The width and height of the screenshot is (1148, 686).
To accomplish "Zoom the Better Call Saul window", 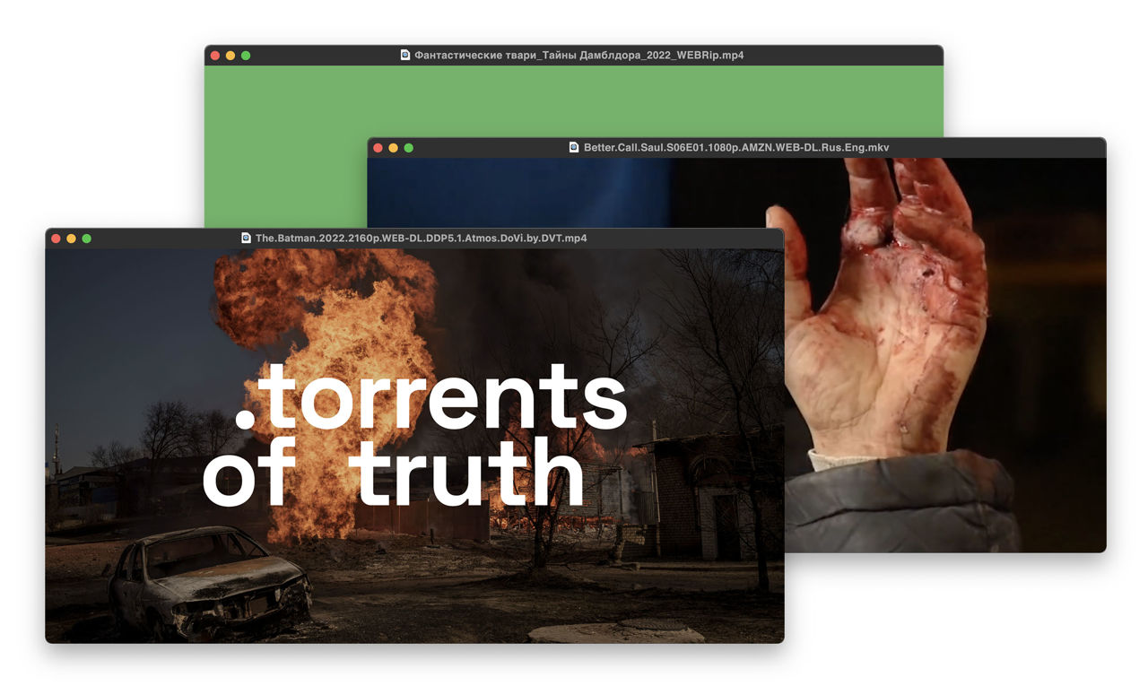I will coord(409,147).
